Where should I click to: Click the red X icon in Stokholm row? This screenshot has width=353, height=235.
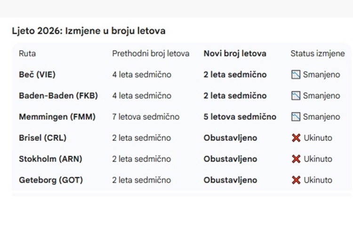pos(296,159)
